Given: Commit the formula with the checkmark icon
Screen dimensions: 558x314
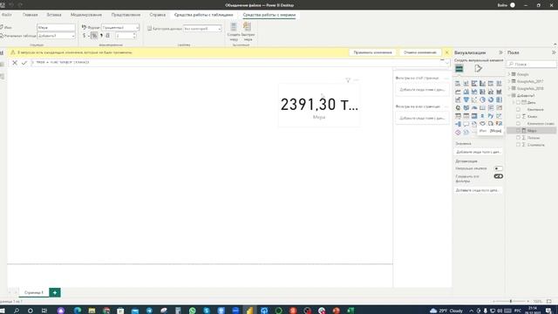Looking at the screenshot, I should pos(24,63).
